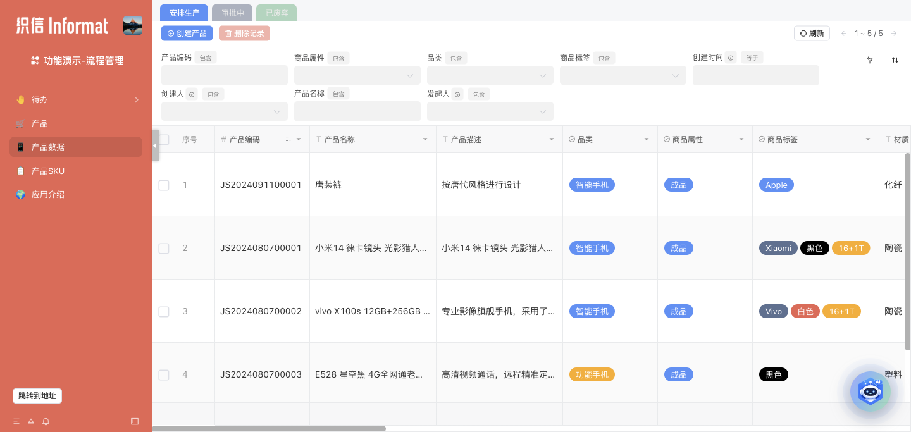
Task: Click the globe icon beside 应用介绍
Action: coord(20,194)
